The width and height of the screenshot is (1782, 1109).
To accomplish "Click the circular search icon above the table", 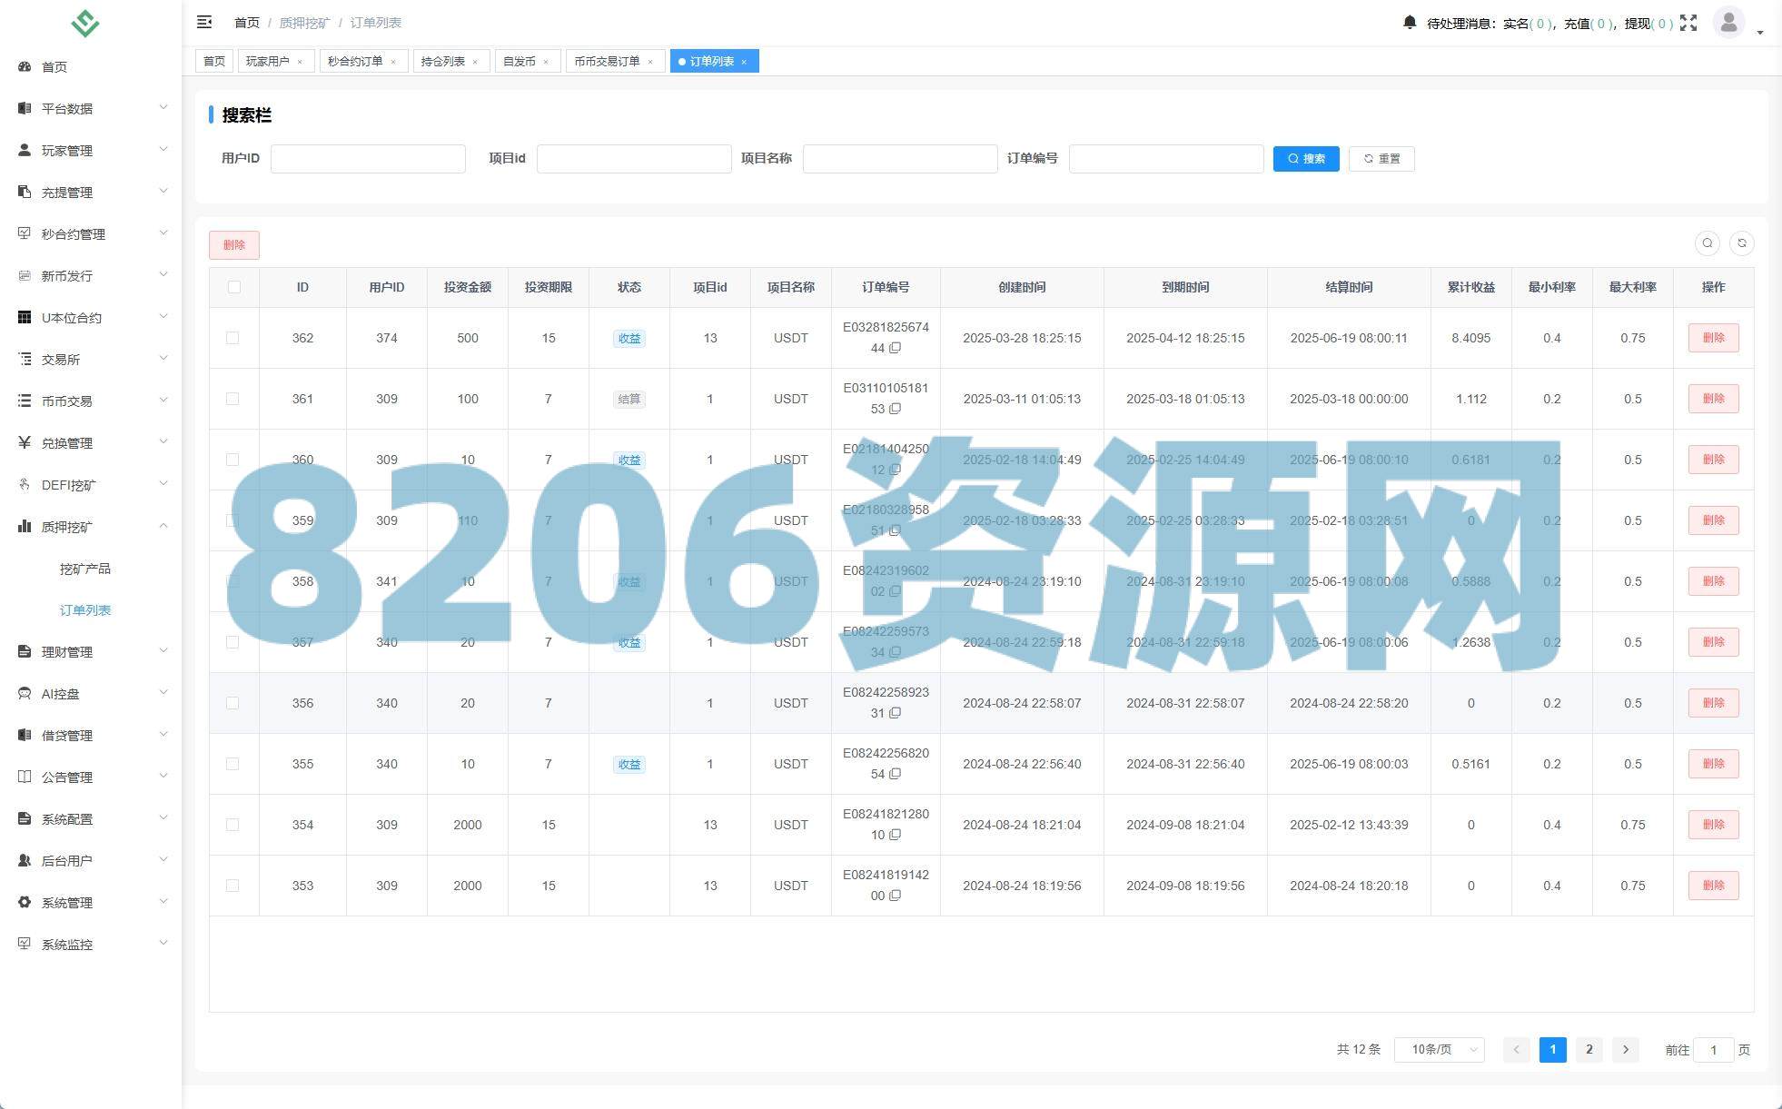I will pos(1707,243).
